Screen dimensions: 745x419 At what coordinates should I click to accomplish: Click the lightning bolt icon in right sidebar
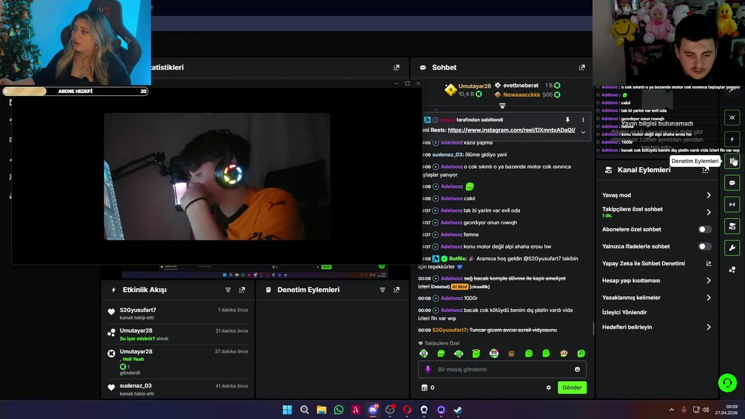click(732, 139)
